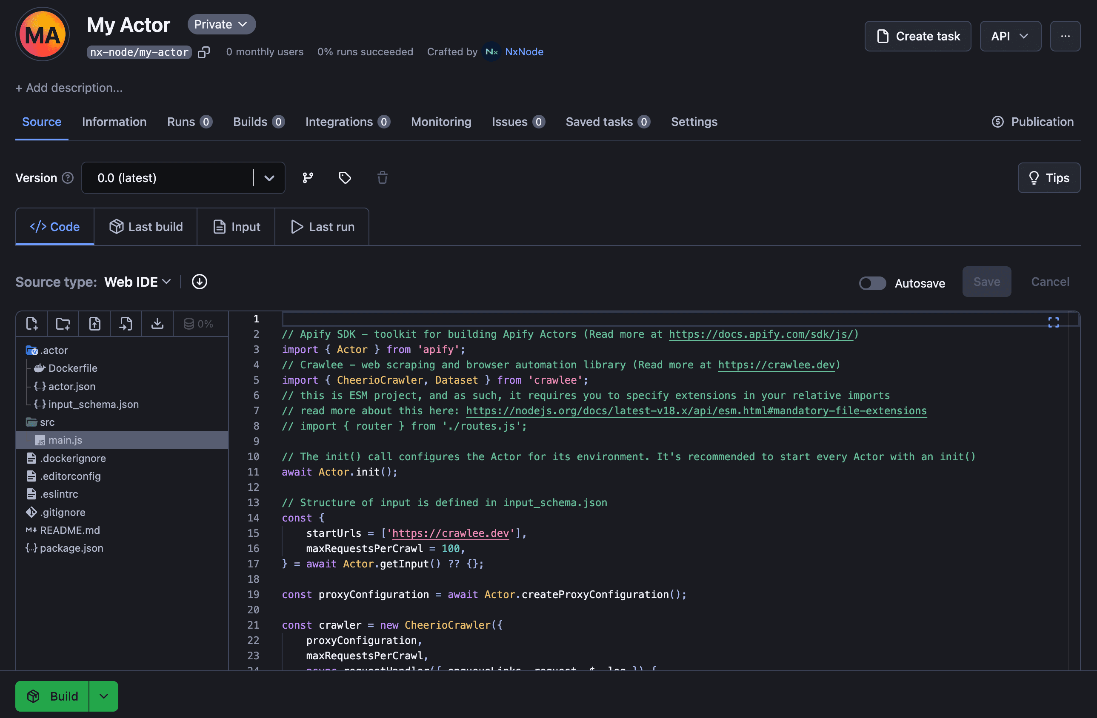Open the Version 0.0 dropdown
Viewport: 1097px width, 718px height.
pos(269,177)
